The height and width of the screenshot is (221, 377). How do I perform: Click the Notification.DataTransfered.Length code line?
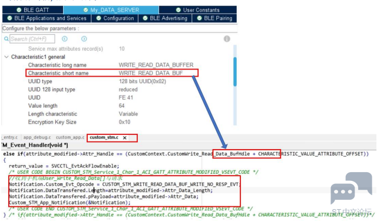(x=111, y=190)
